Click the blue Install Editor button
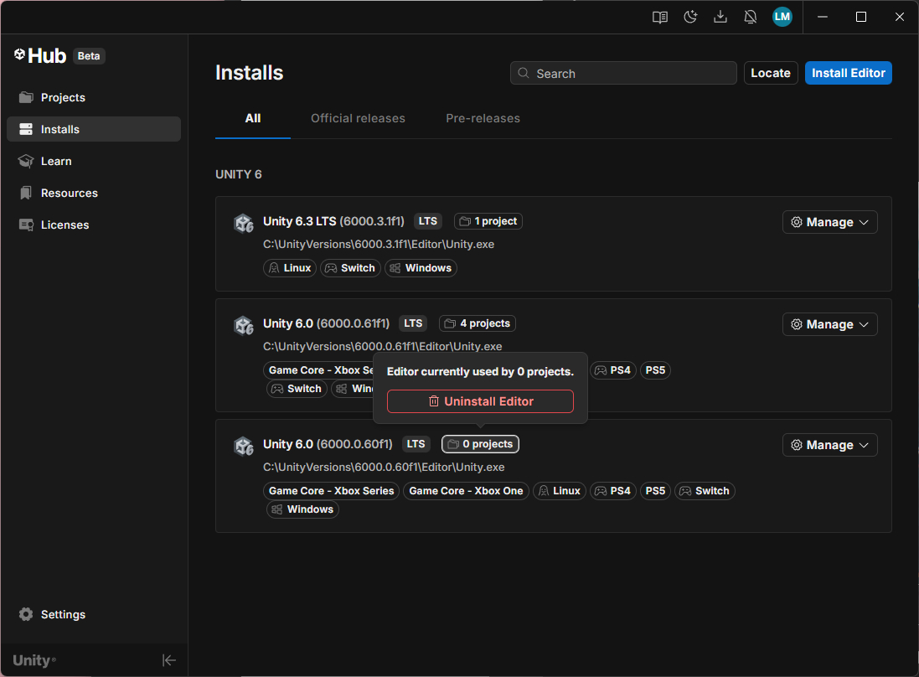 848,73
